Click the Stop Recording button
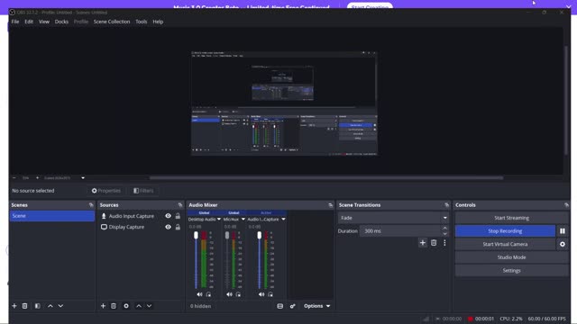This screenshot has width=577, height=324. point(505,231)
